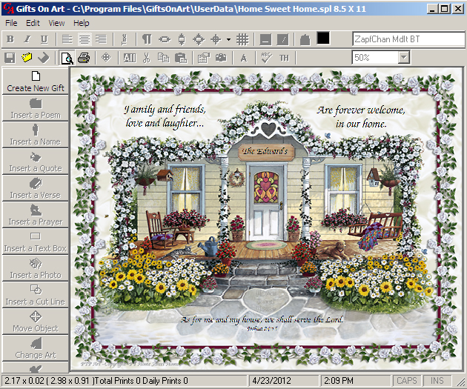
Task: Click the CAPS indicator in status bar
Action: [x=407, y=381]
